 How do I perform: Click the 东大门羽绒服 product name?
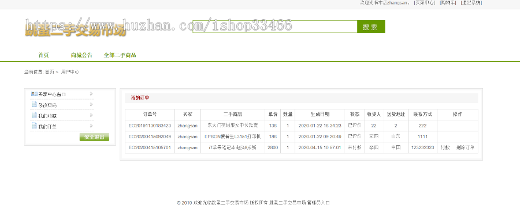[x=232, y=126]
